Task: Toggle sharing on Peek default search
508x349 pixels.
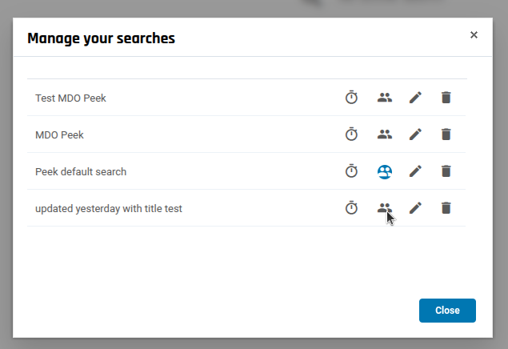Action: point(385,171)
